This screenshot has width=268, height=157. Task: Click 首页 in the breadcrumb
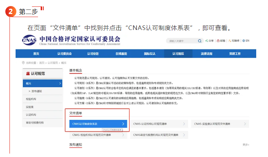(x=42, y=63)
